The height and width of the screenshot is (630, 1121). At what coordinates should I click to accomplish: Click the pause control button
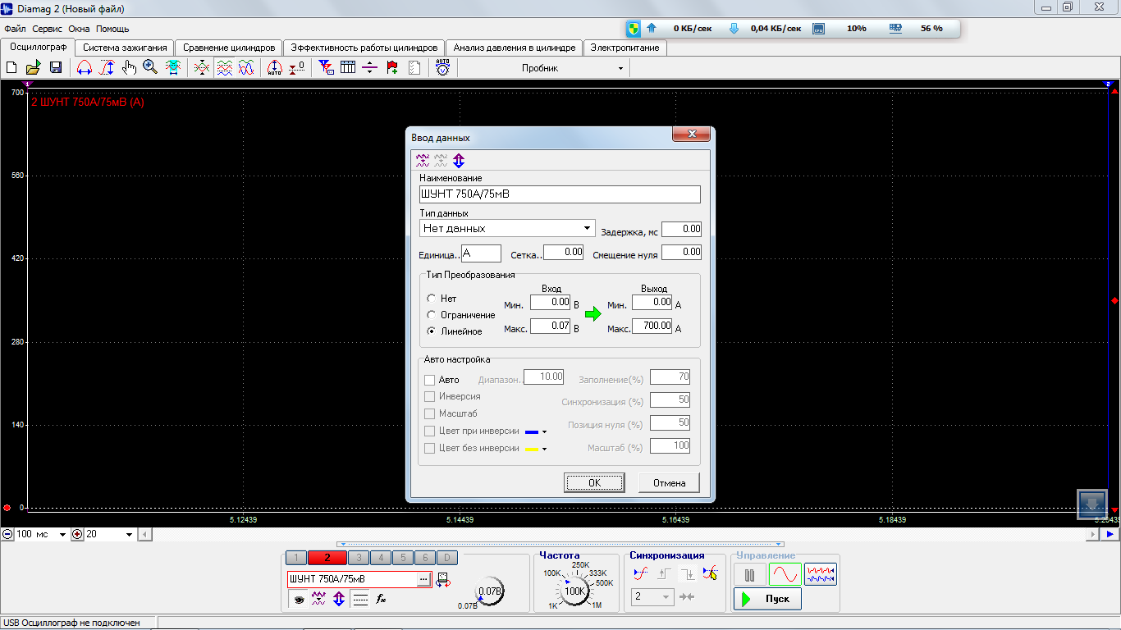coord(749,574)
